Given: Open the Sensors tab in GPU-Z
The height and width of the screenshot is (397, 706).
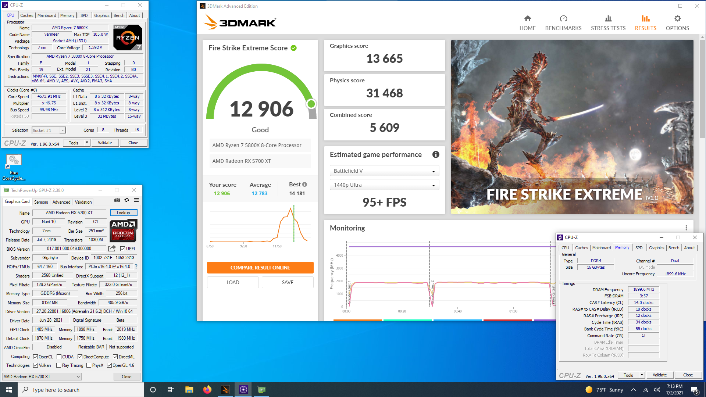Looking at the screenshot, I should [41, 202].
